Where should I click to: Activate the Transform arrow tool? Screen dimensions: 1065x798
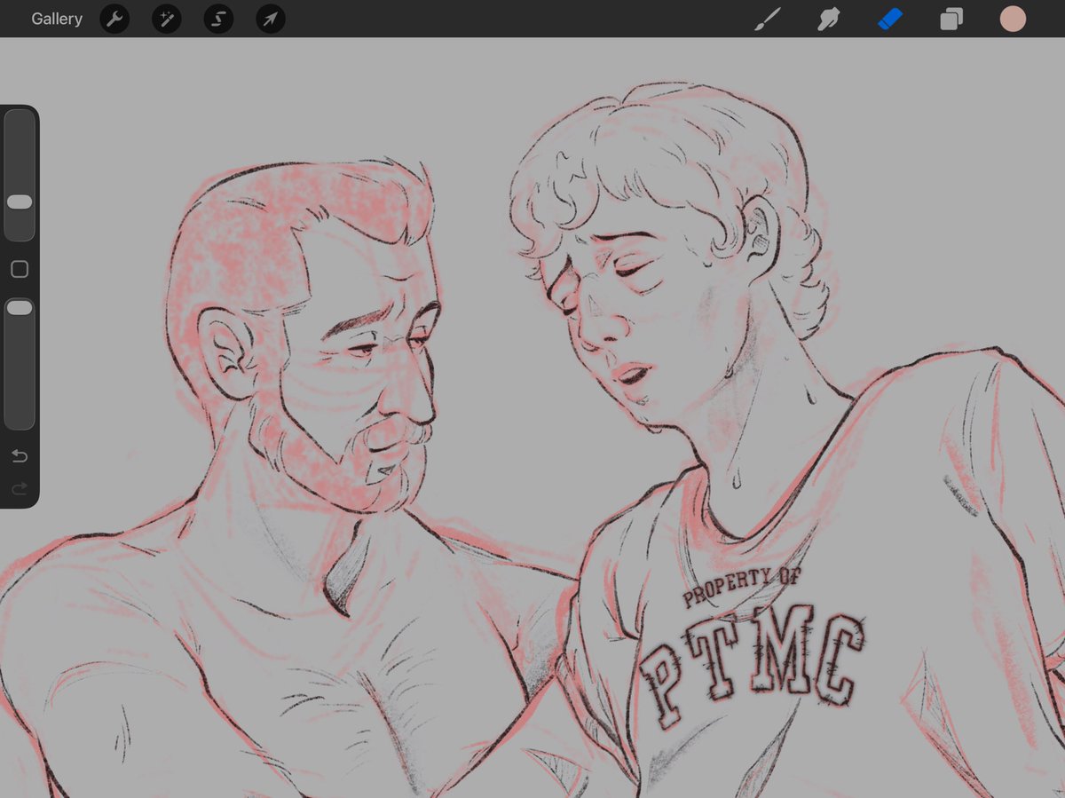pyautogui.click(x=271, y=19)
